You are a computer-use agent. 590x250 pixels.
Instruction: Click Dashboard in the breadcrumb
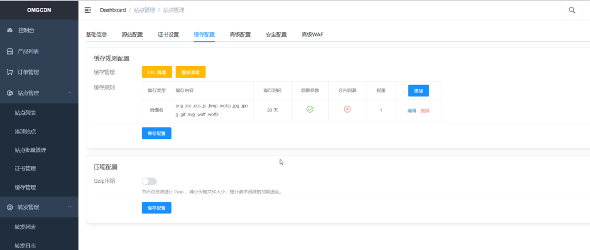tap(112, 10)
